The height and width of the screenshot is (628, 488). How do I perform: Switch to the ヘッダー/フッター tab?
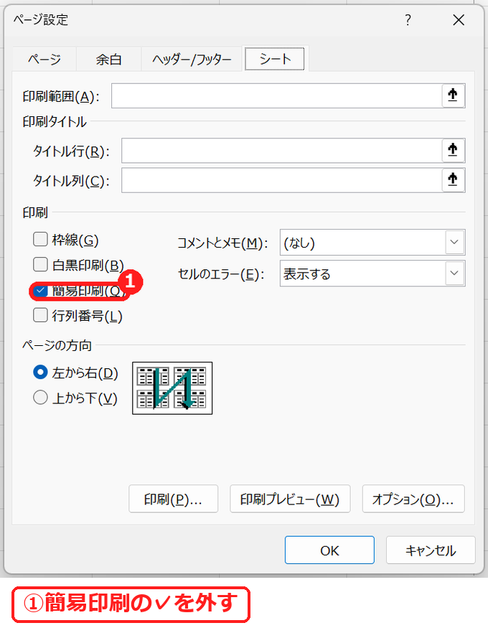pyautogui.click(x=192, y=60)
